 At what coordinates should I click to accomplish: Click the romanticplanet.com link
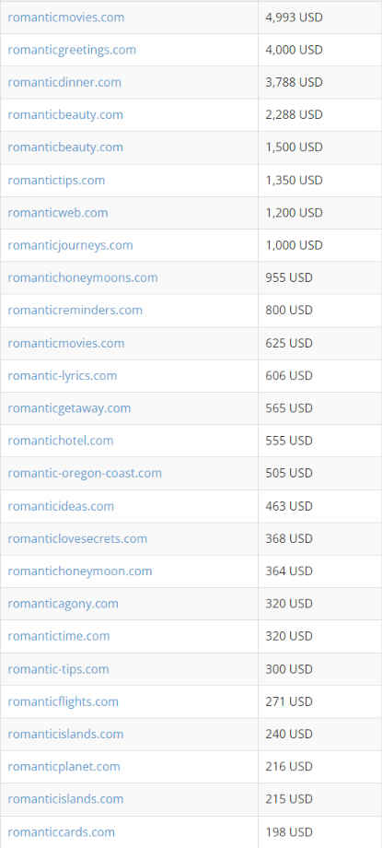pyautogui.click(x=64, y=767)
